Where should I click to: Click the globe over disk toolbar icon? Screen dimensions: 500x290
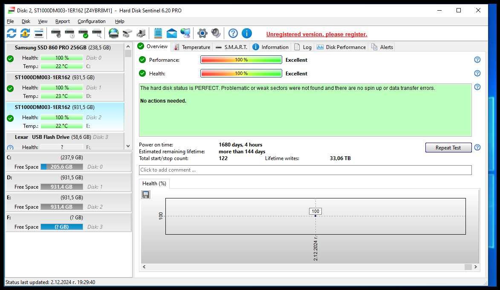coord(113,33)
